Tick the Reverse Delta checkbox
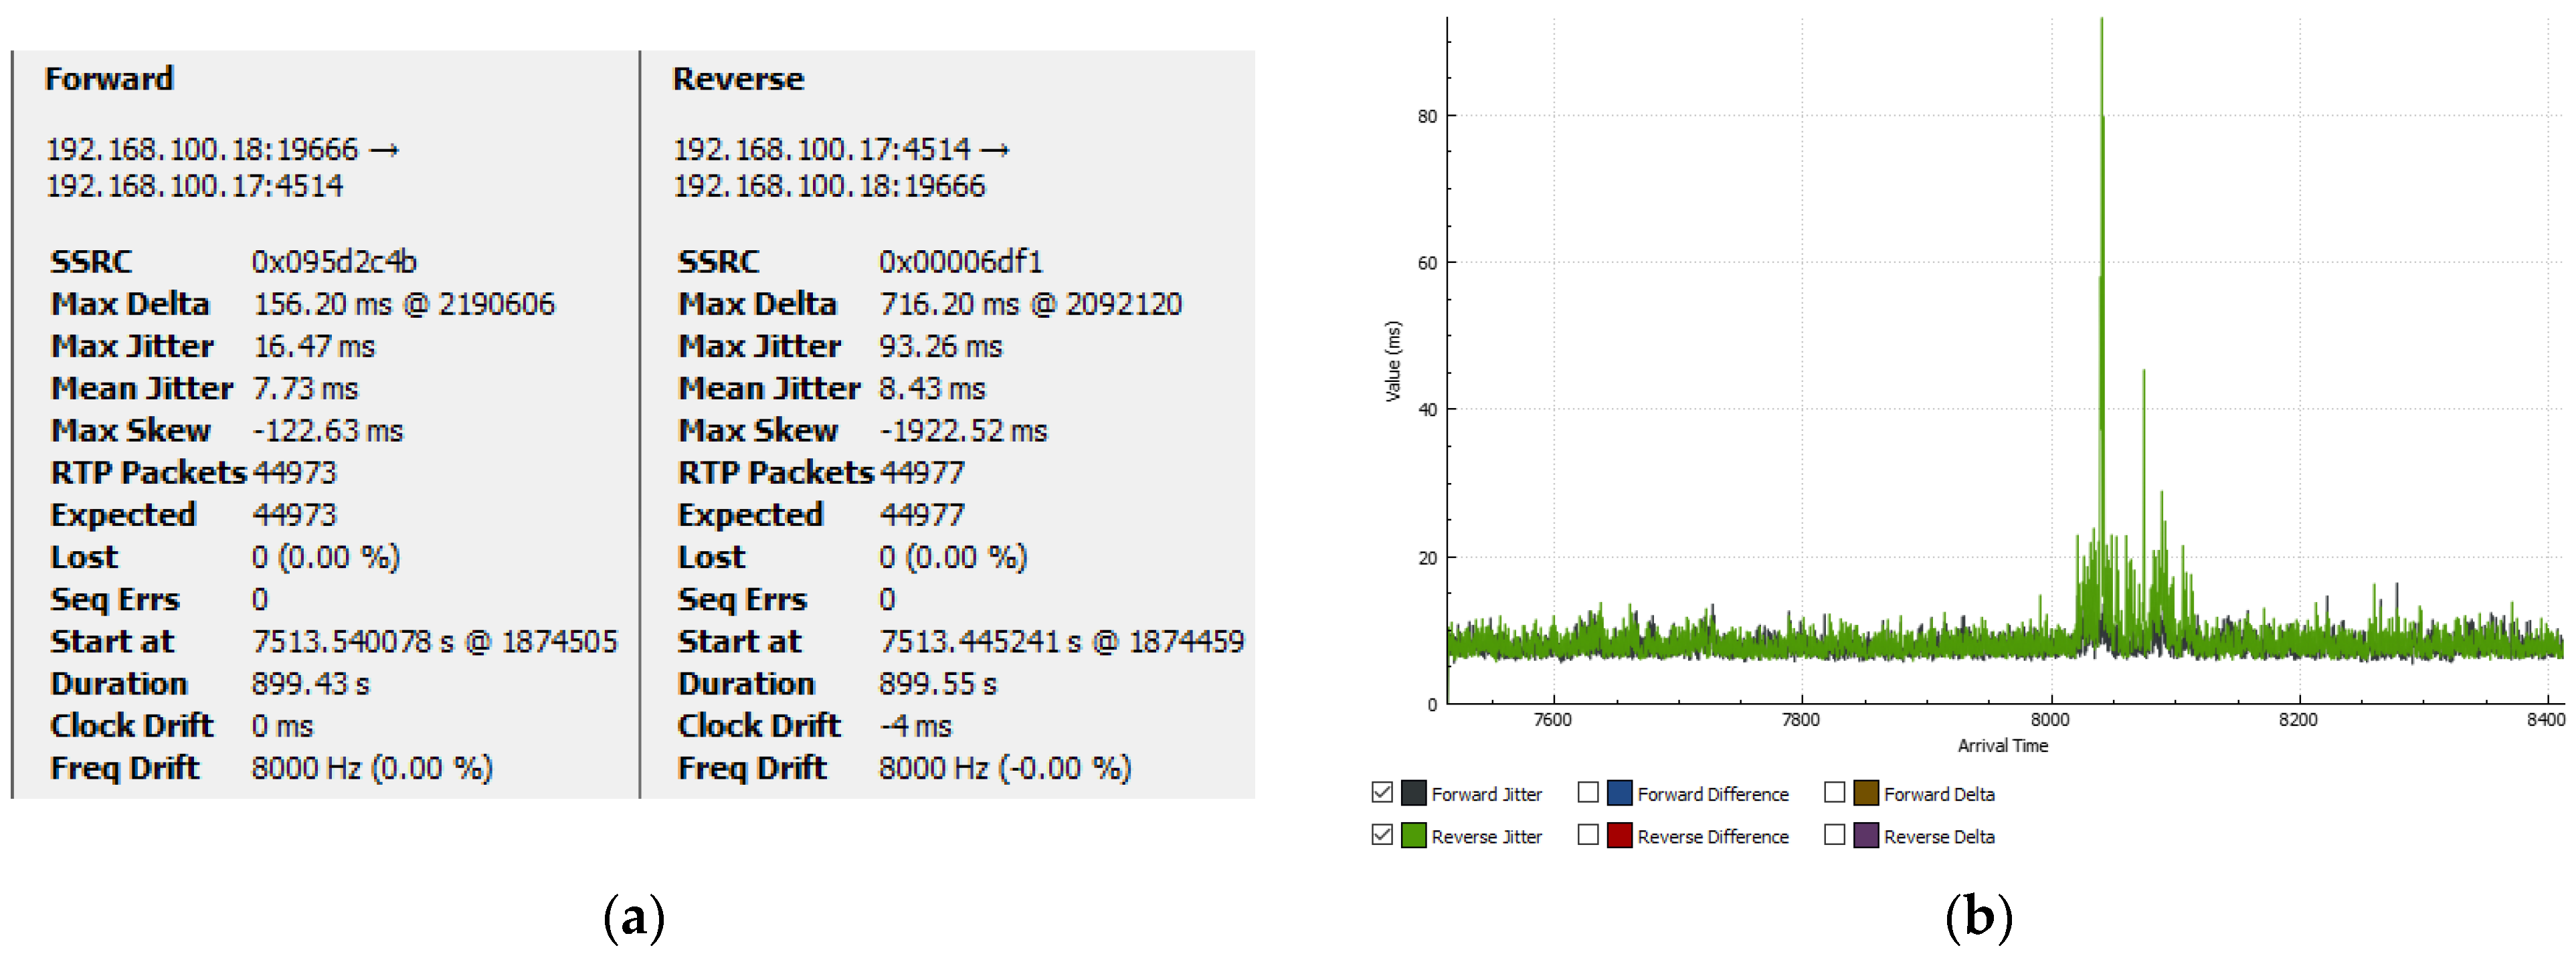 point(1834,835)
